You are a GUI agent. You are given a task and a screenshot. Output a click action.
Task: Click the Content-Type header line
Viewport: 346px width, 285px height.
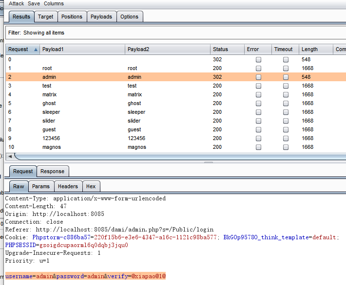tap(85, 198)
